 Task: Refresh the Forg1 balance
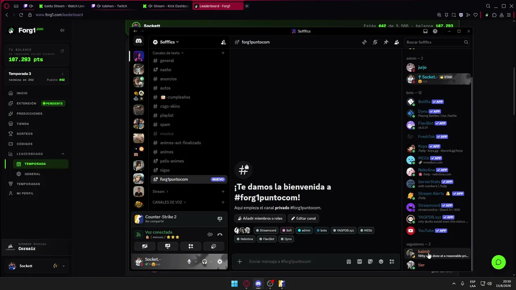click(x=62, y=51)
